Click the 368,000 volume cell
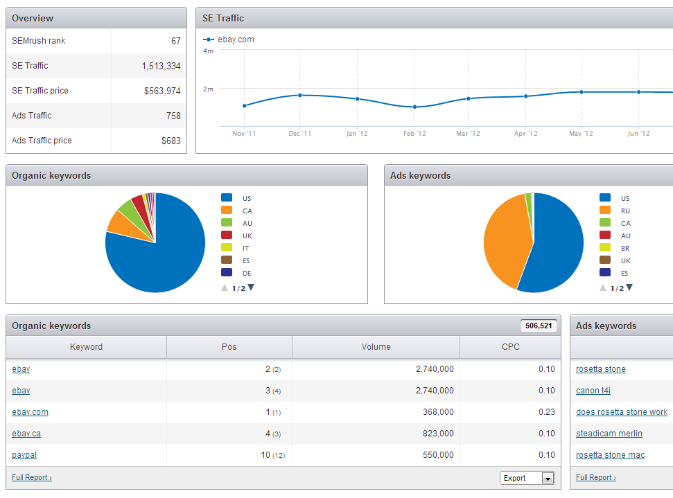 coord(438,412)
